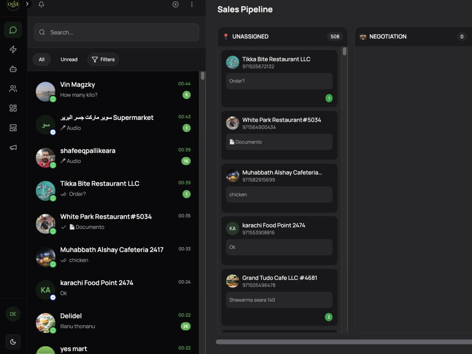Switch to the Unread tab
Viewport: 472px width, 354px height.
pos(69,59)
